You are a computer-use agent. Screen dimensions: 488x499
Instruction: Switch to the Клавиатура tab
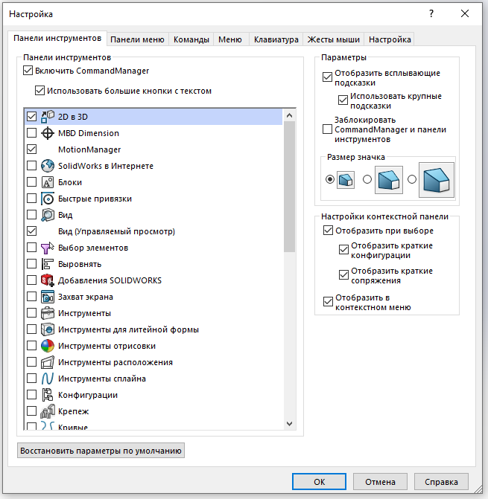click(x=276, y=39)
